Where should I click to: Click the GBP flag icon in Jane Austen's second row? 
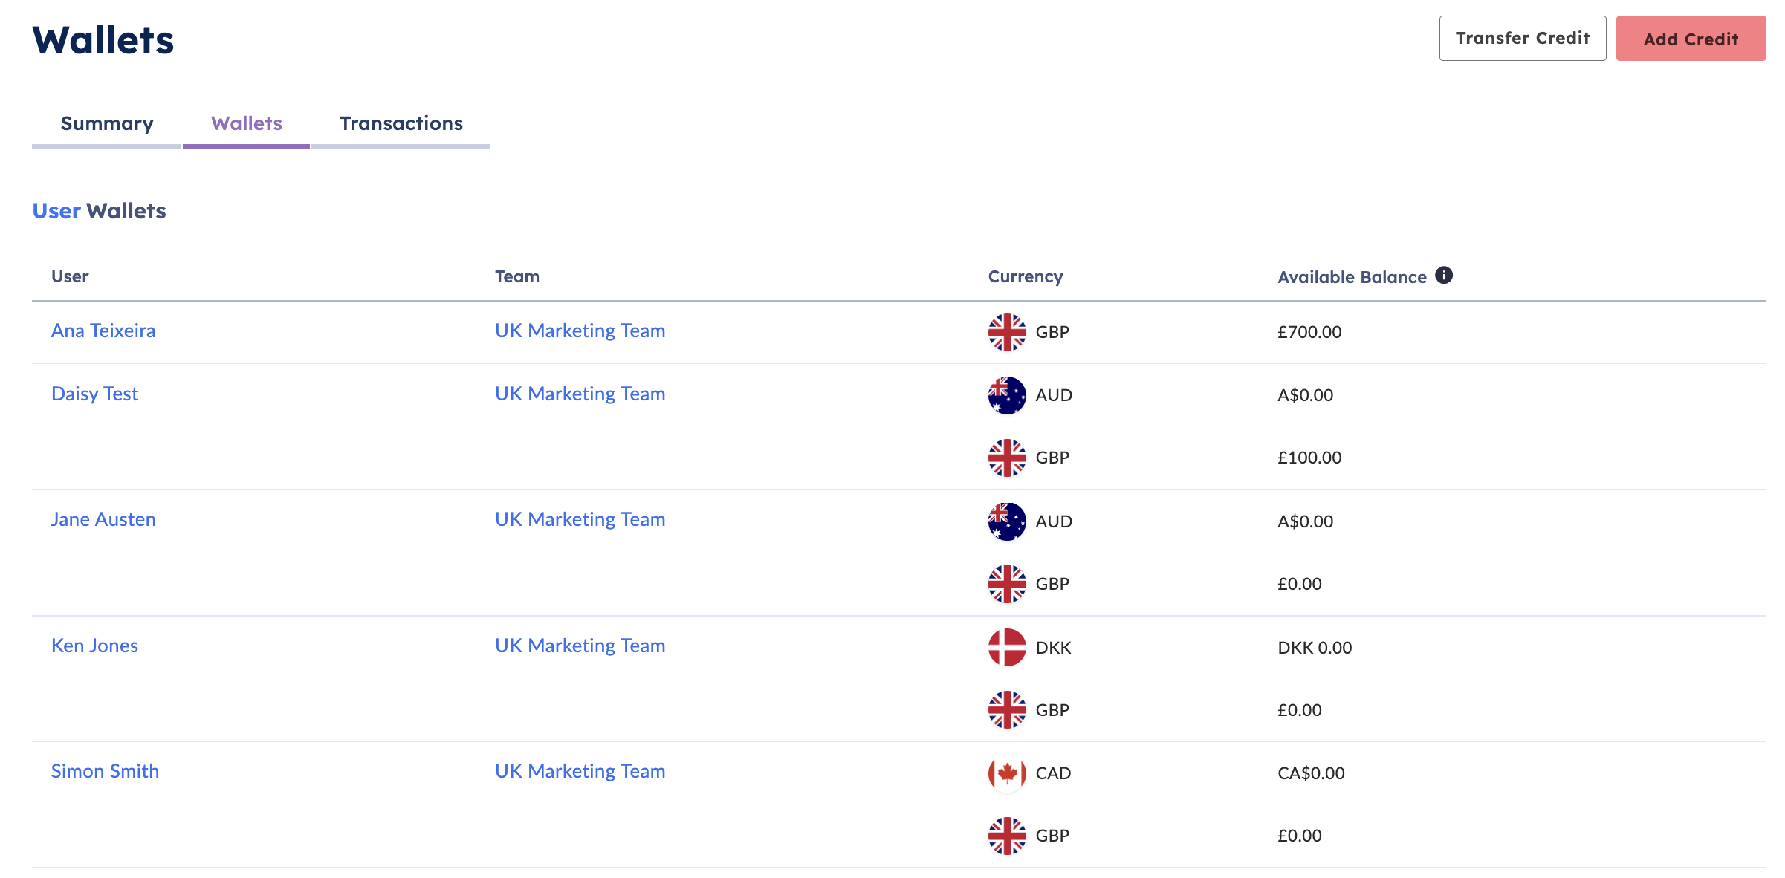point(1005,583)
